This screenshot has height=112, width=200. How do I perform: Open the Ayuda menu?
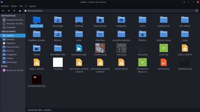[x=32, y=6]
